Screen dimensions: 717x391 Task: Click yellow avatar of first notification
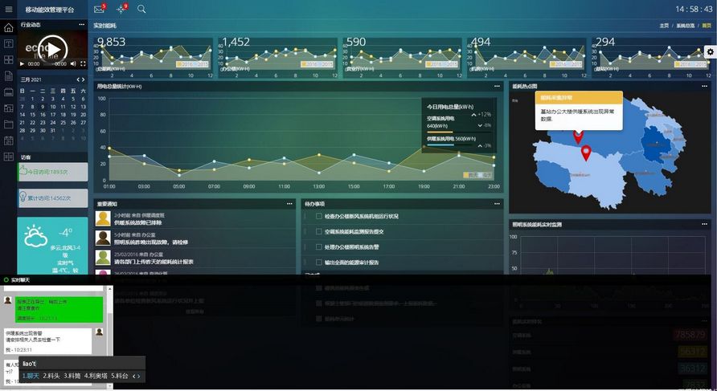tap(103, 218)
